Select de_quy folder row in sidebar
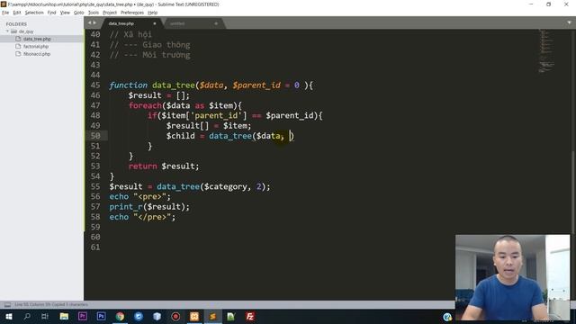This screenshot has width=576, height=324. (42, 31)
